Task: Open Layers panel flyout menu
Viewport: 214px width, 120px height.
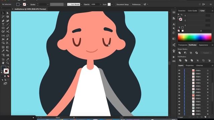Action: [x=212, y=66]
